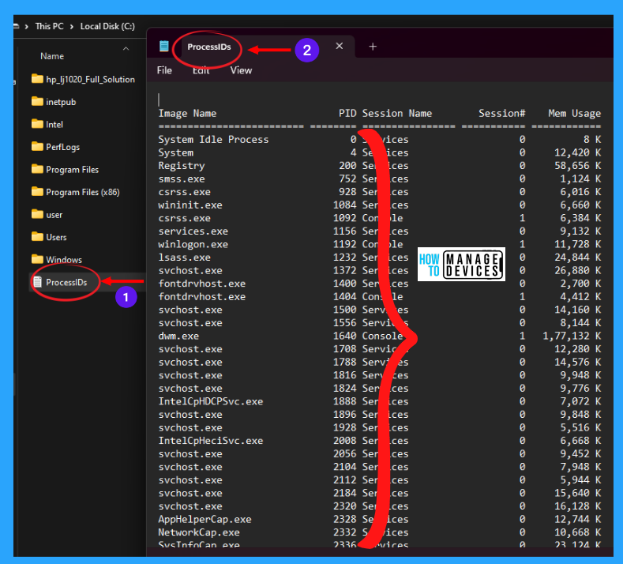Click the 'PID' header text
The image size is (623, 564).
347,113
